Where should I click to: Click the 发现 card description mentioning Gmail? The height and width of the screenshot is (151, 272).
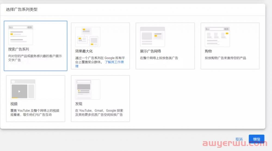99,113
